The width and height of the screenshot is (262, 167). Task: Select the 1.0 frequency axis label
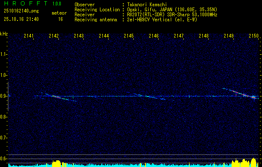(4, 75)
